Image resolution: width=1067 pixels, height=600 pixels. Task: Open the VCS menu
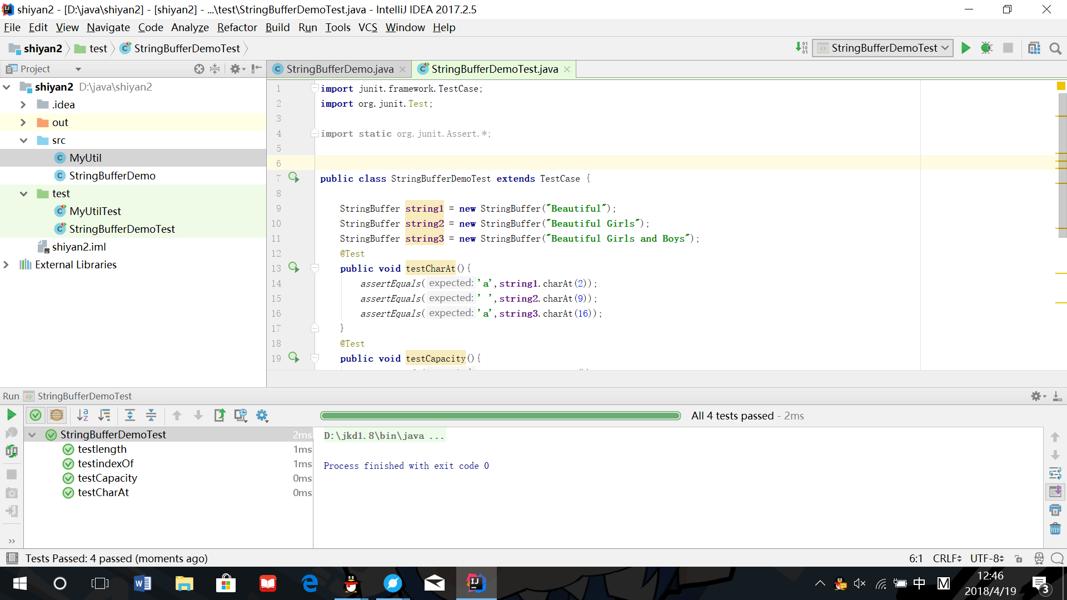pyautogui.click(x=367, y=27)
